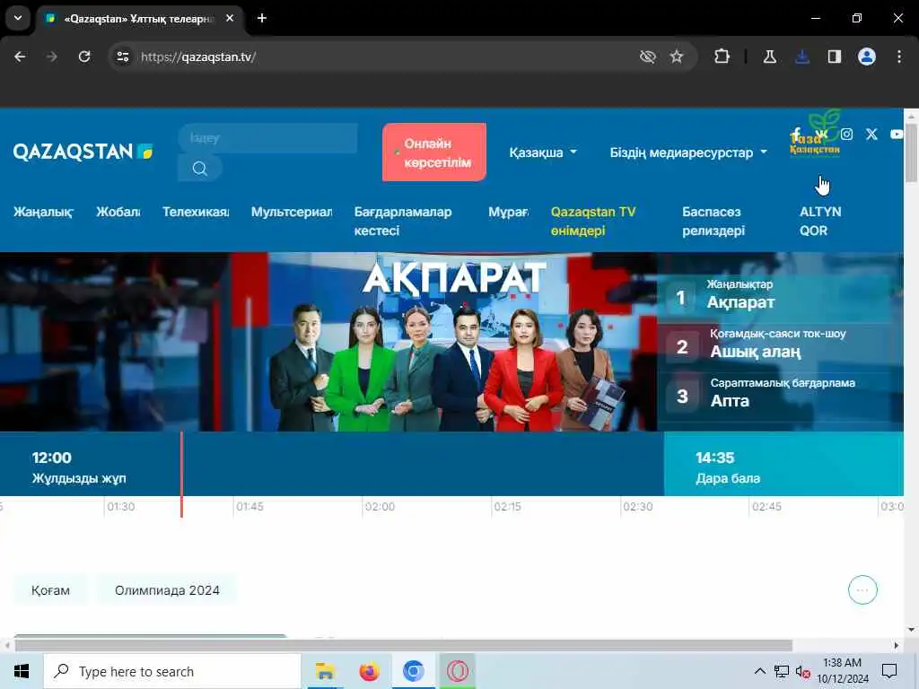Viewport: 919px width, 689px height.
Task: Click the magnifier search button
Action: 200,169
